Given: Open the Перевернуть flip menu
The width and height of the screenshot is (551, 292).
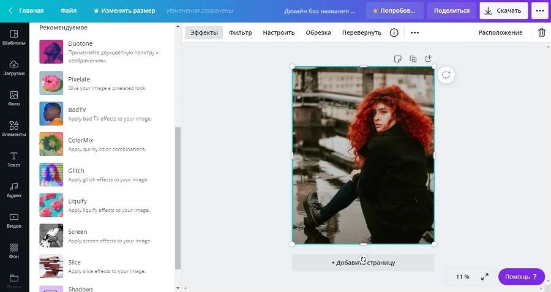Looking at the screenshot, I should coord(362,32).
